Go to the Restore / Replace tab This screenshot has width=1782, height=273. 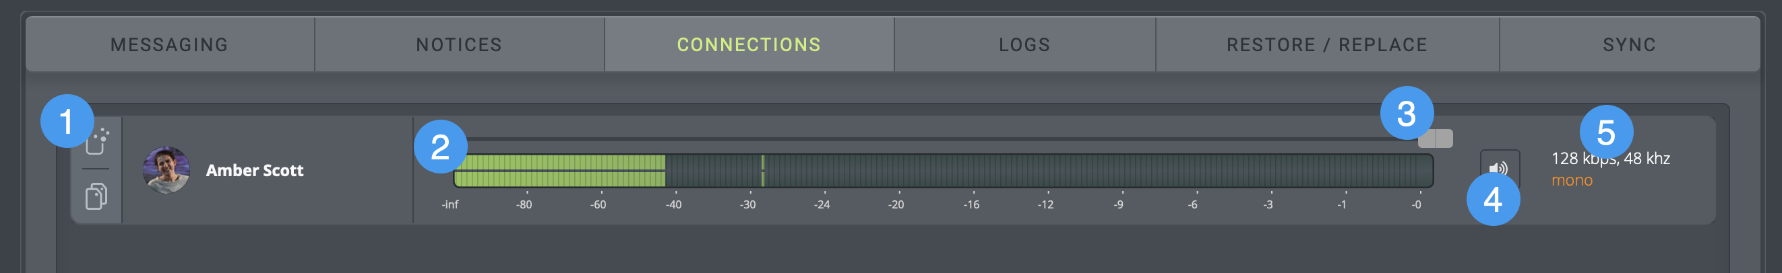click(1327, 45)
